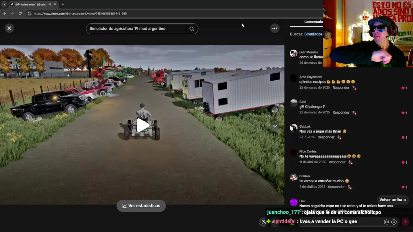
Task: Open Nico Cortés's profile avatar
Action: (x=294, y=153)
